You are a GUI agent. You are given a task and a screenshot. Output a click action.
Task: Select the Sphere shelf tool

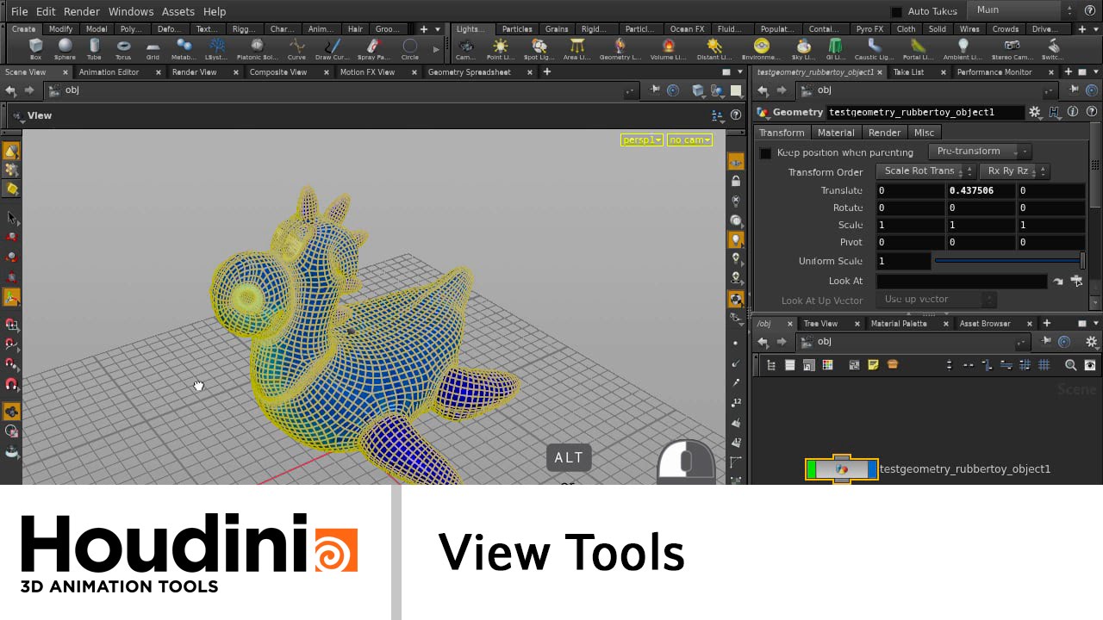(x=65, y=48)
